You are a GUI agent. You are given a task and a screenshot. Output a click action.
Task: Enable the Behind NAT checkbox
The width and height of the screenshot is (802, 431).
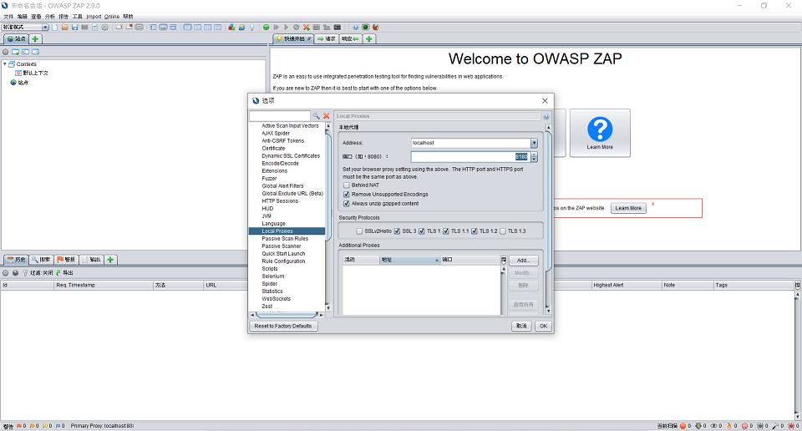(x=346, y=185)
